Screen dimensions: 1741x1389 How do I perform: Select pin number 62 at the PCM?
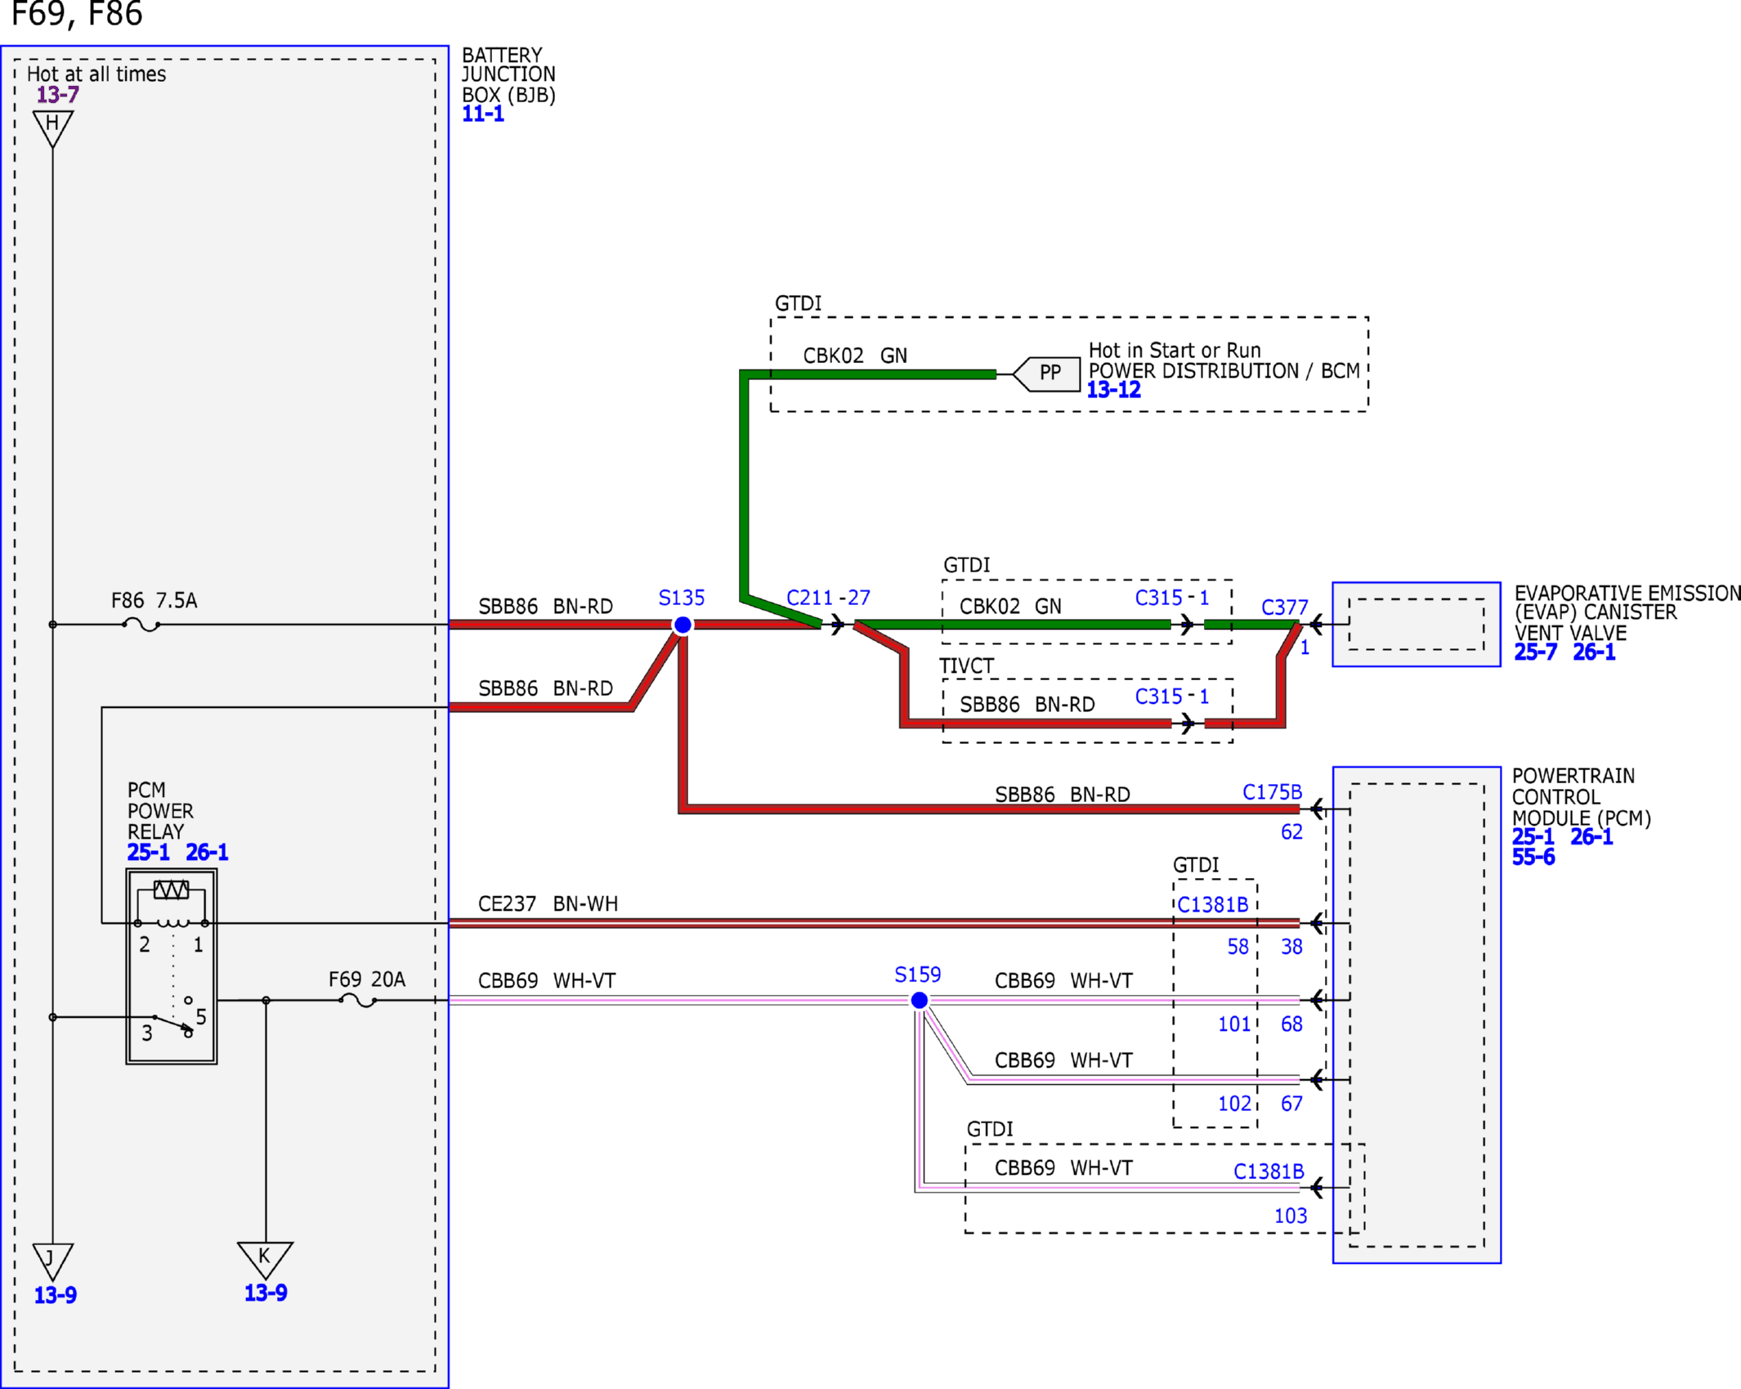1291,832
